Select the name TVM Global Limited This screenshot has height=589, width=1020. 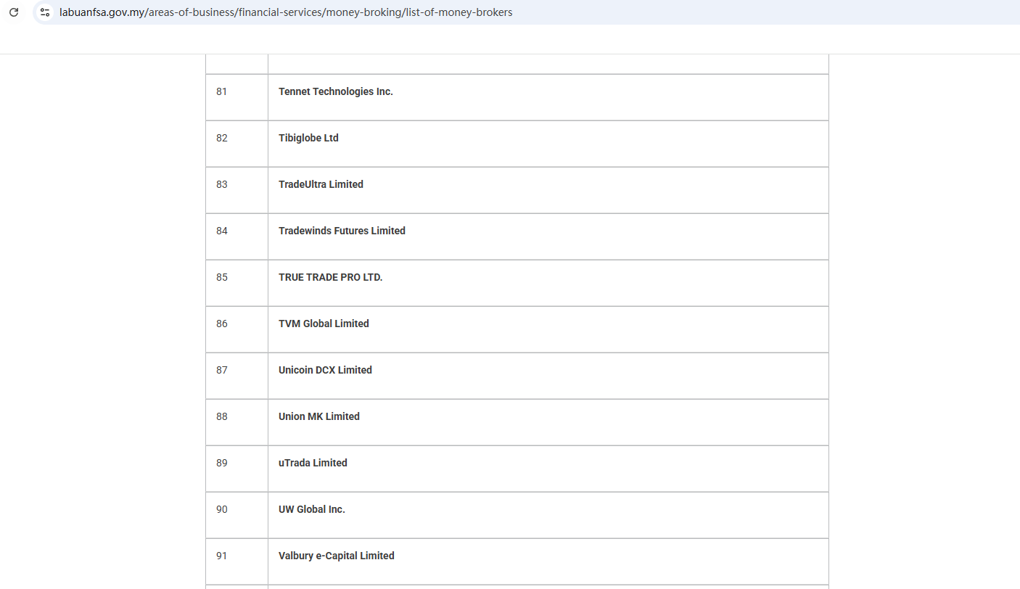[x=324, y=324]
